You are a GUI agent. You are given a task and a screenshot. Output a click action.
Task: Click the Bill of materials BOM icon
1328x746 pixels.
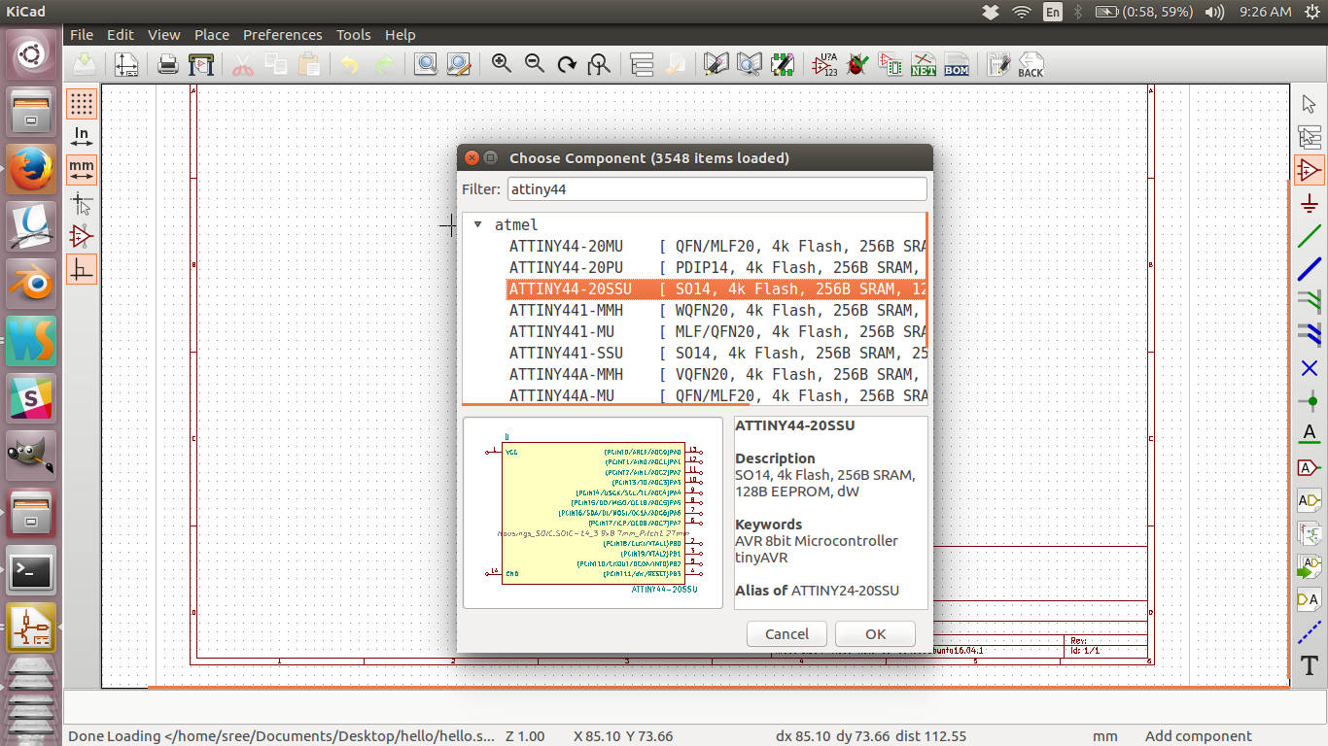957,65
